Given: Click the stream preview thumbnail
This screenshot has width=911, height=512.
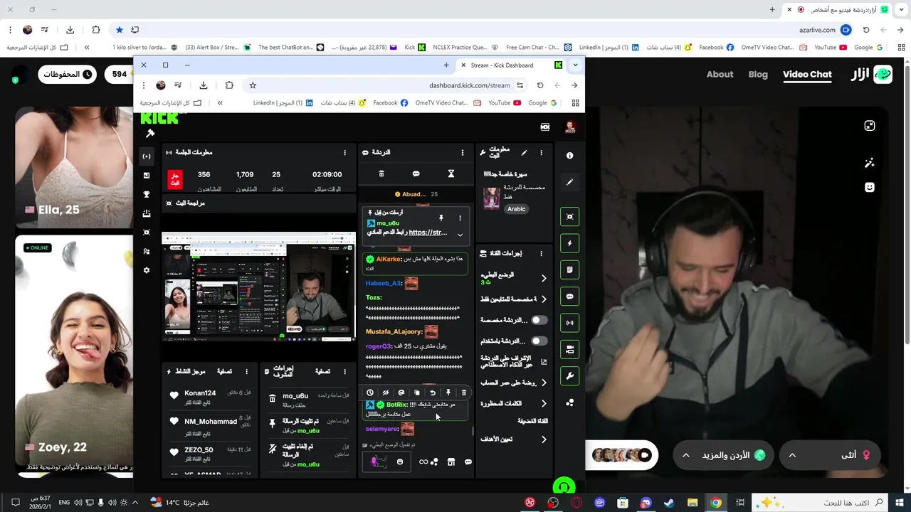Looking at the screenshot, I should pos(258,287).
